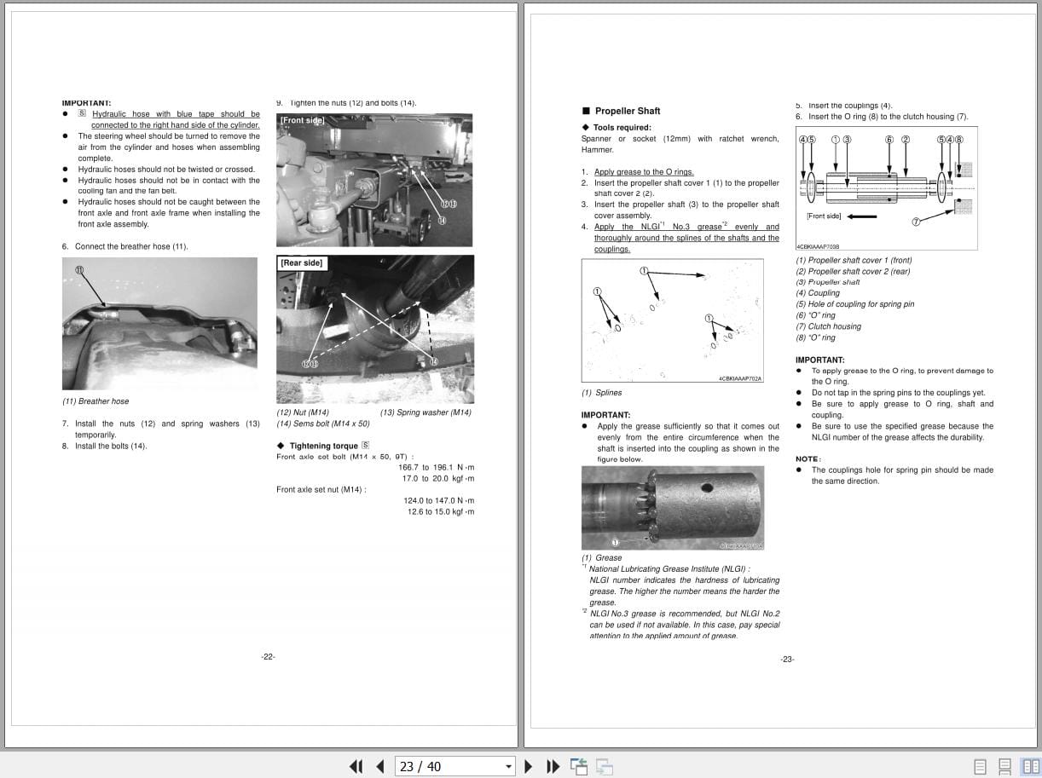Switch to continuous scrolling view

[1005, 766]
